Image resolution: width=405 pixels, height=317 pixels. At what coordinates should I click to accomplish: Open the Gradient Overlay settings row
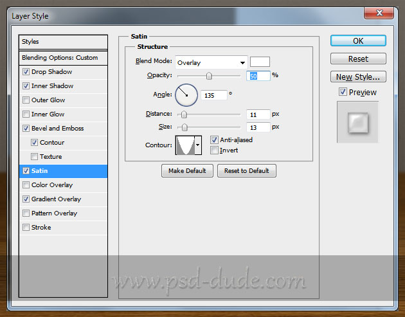pyautogui.click(x=63, y=199)
